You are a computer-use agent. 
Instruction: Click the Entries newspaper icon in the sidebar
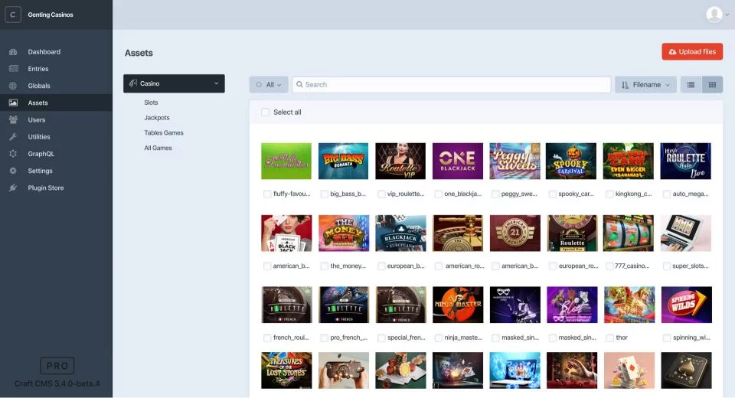(13, 68)
